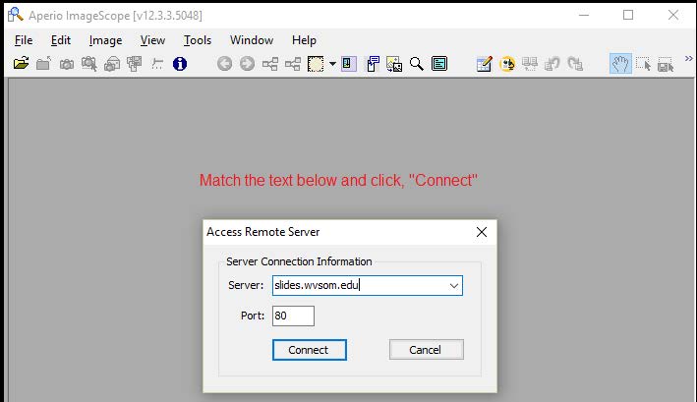Open the Help menu
The image size is (697, 402).
click(x=304, y=40)
